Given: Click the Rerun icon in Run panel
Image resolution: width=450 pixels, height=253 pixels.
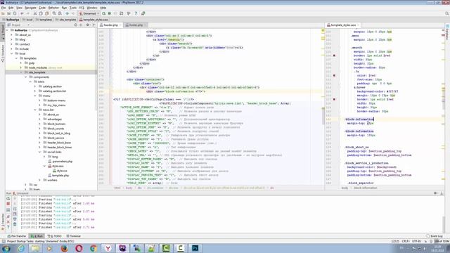Looking at the screenshot, I should pyautogui.click(x=8, y=198).
